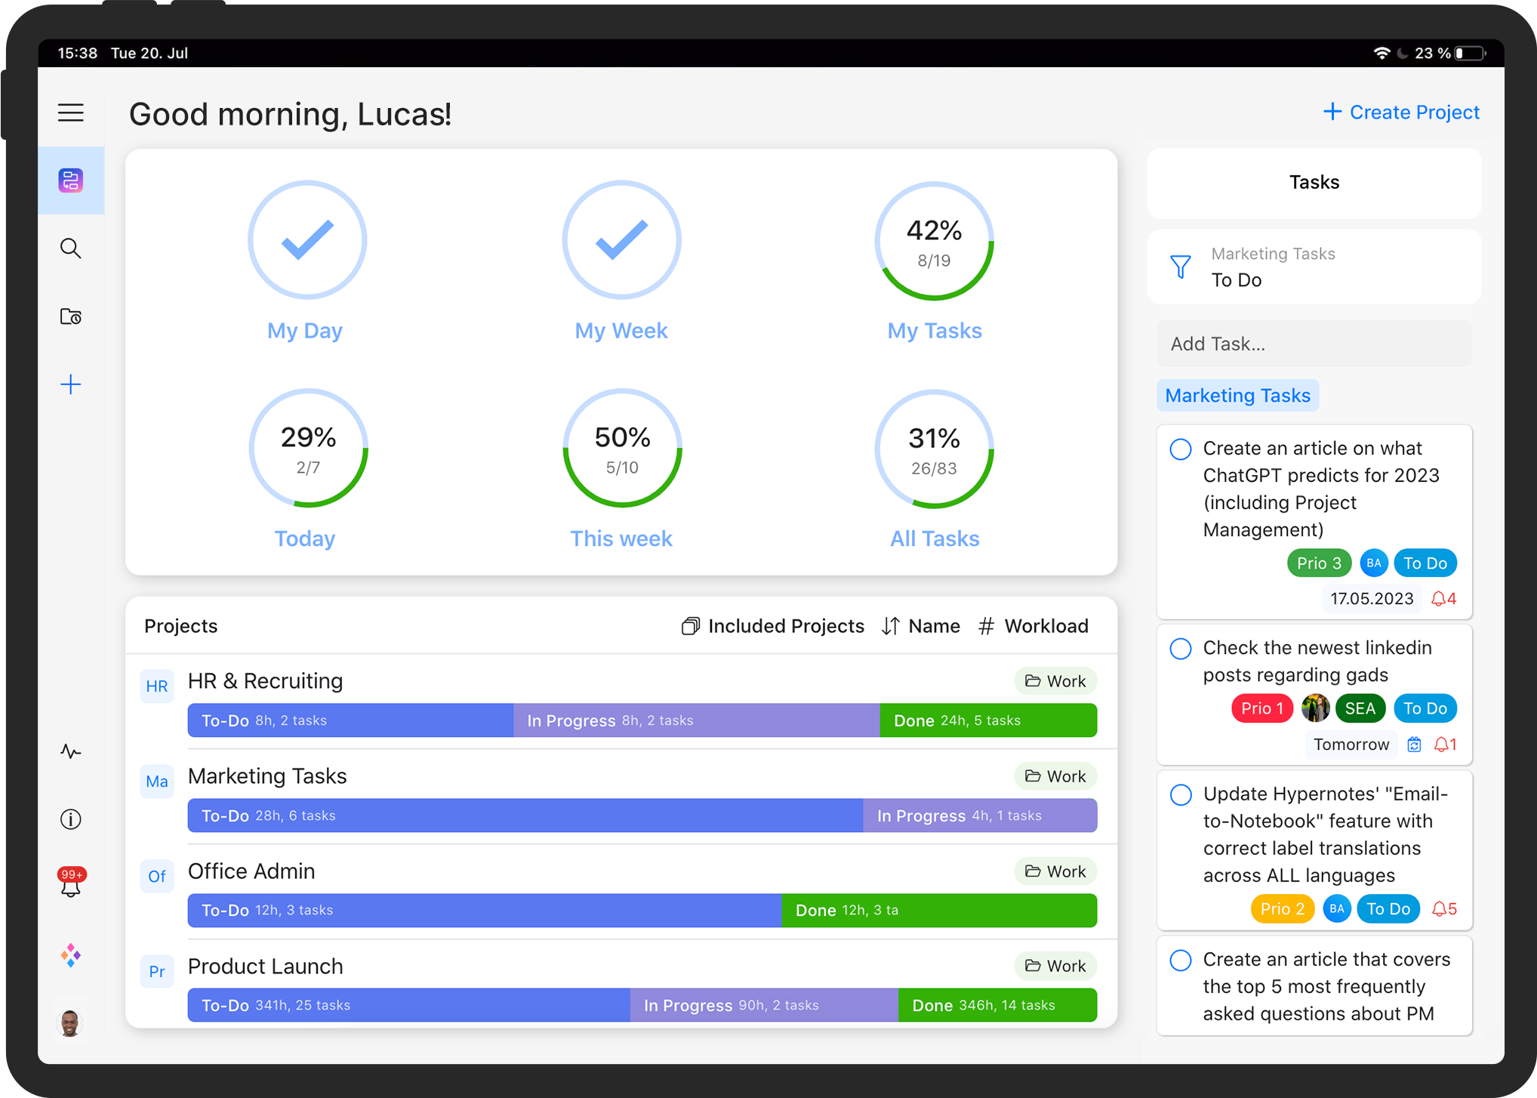This screenshot has height=1098, width=1537.
Task: Click Work folder tag on Office Admin
Action: (1055, 871)
